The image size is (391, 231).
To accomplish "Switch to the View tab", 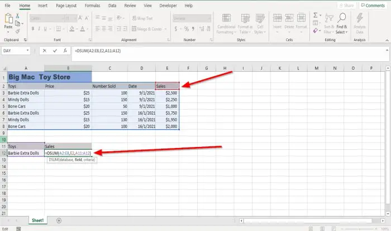I will coord(147,6).
